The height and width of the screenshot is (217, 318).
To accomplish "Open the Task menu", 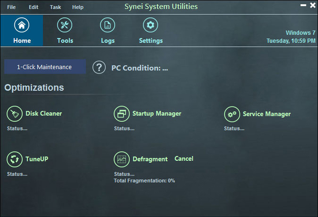I will [55, 7].
